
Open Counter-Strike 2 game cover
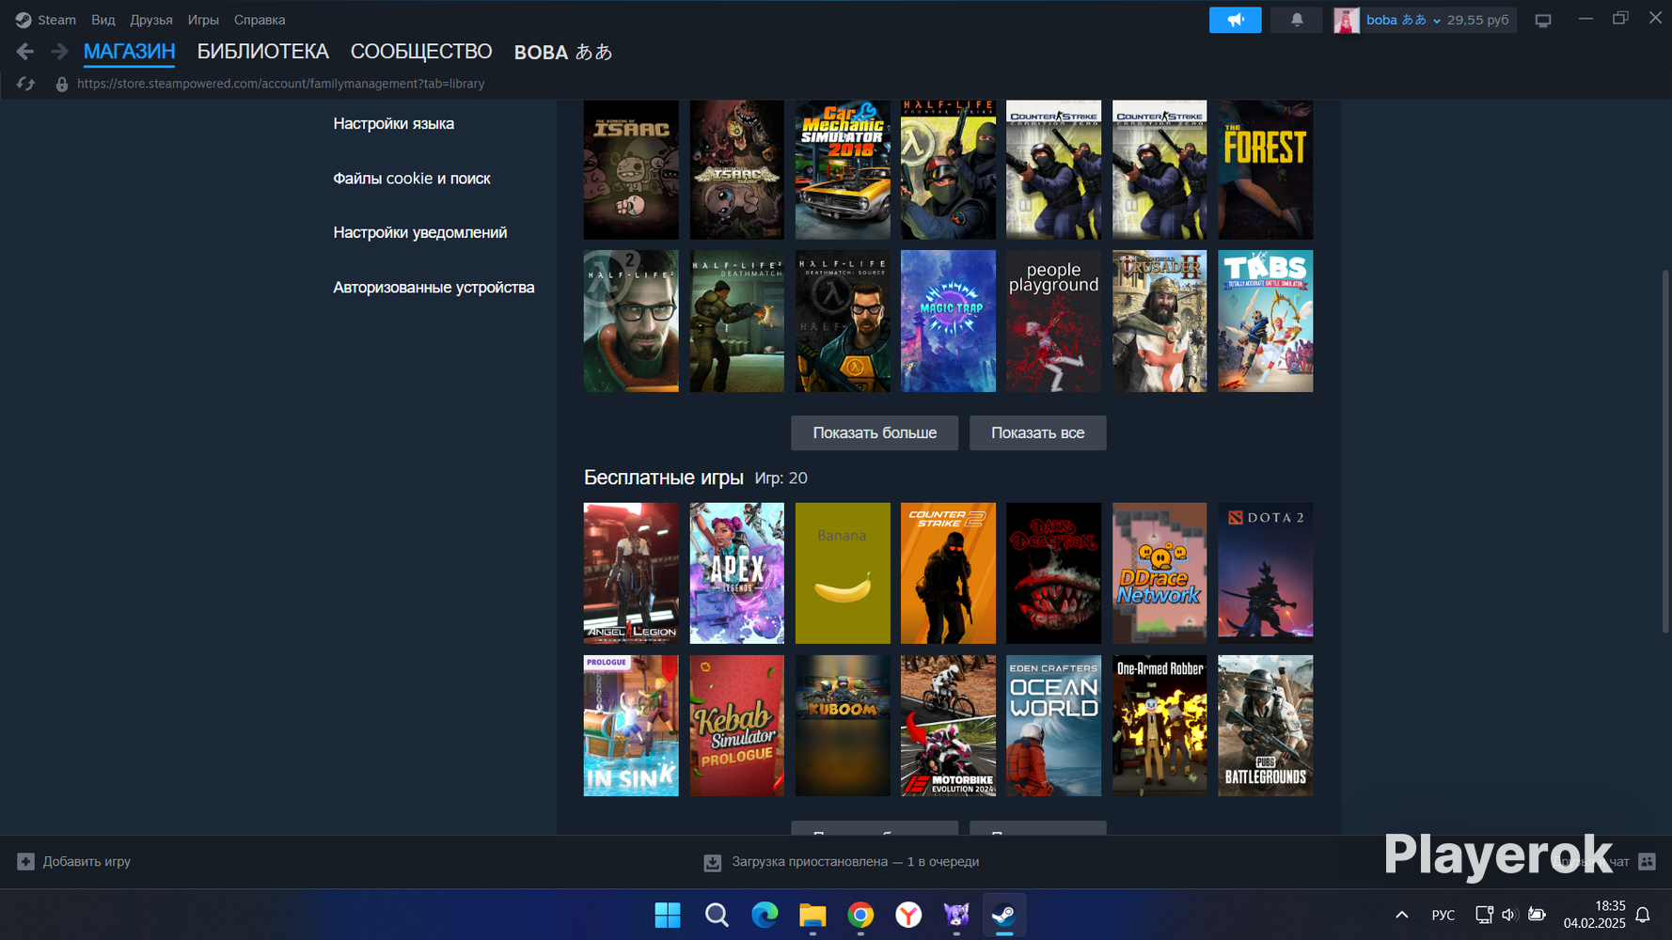coord(948,573)
